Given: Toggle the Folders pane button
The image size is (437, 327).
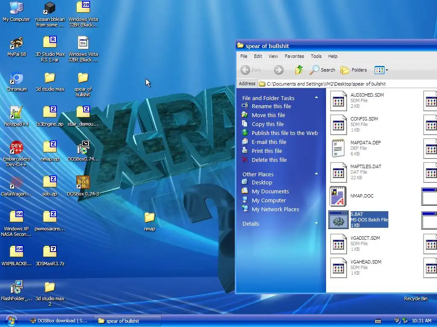Looking at the screenshot, I should pyautogui.click(x=354, y=70).
